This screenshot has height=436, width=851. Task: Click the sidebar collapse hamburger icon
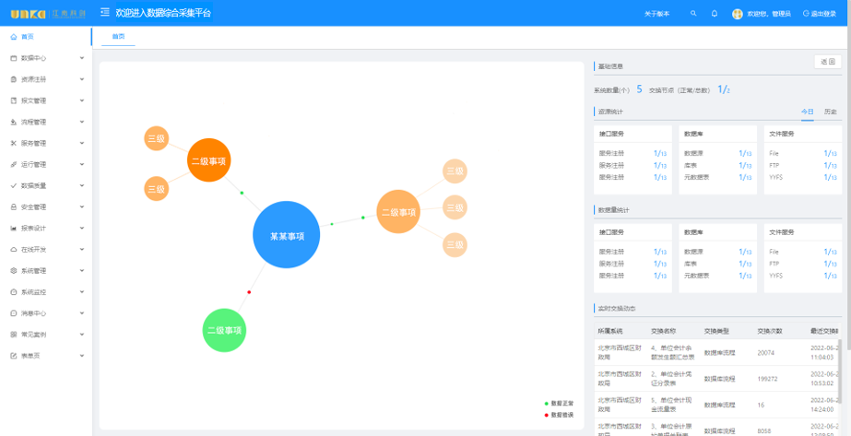[x=105, y=13]
